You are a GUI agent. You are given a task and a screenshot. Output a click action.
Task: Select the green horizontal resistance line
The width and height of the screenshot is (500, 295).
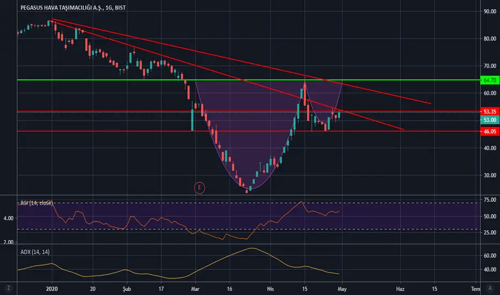tap(249, 80)
